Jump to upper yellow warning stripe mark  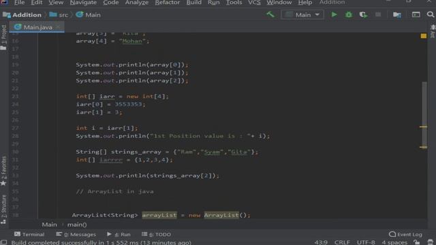423,127
